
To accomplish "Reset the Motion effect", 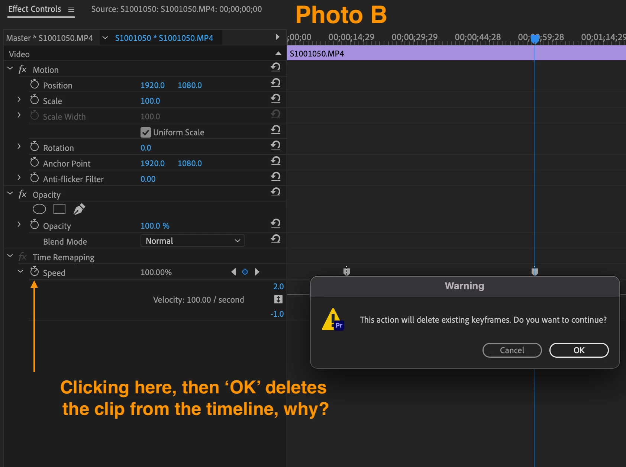I will point(275,67).
